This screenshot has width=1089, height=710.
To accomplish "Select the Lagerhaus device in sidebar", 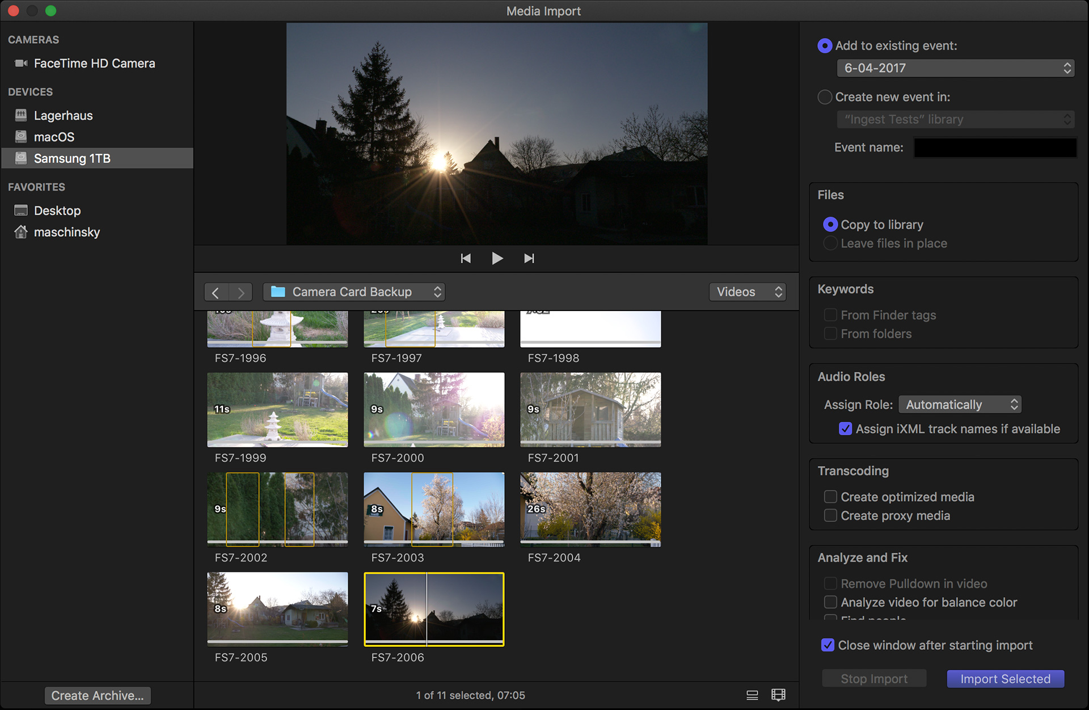I will (63, 115).
